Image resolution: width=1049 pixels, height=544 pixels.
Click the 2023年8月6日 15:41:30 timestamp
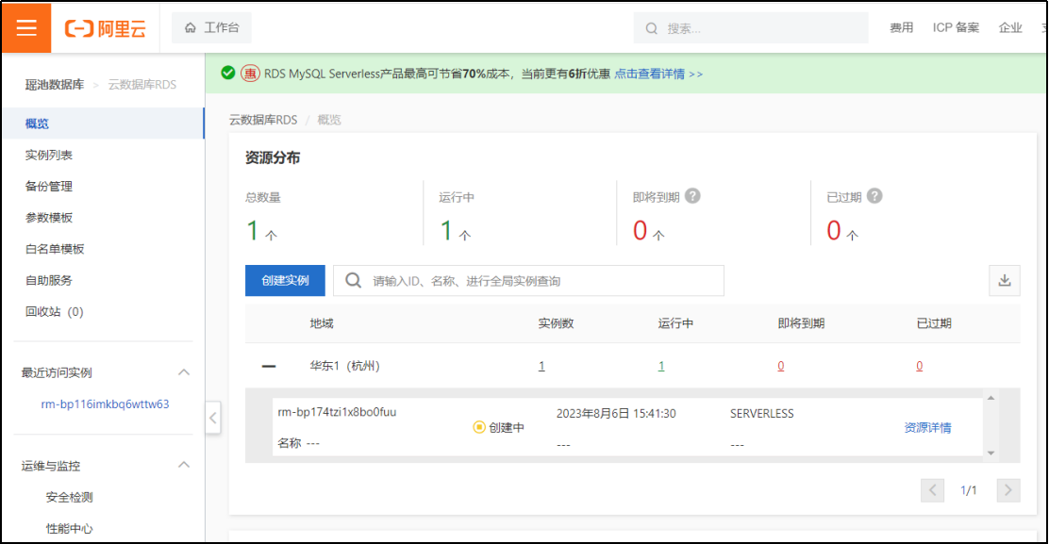click(616, 414)
